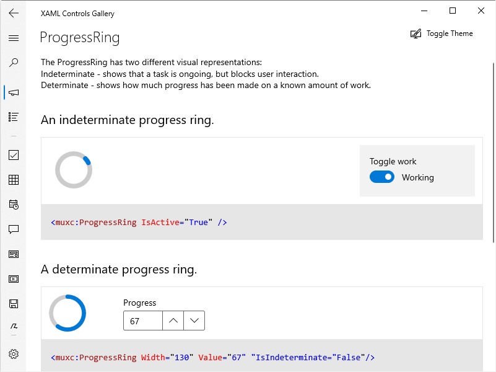
Task: Select the Search icon in sidebar
Action: 14,62
